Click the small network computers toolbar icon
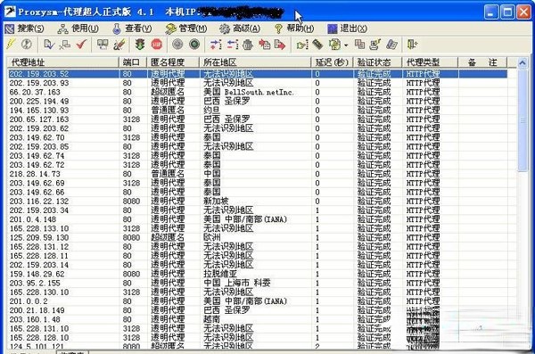The image size is (535, 354). 65,45
